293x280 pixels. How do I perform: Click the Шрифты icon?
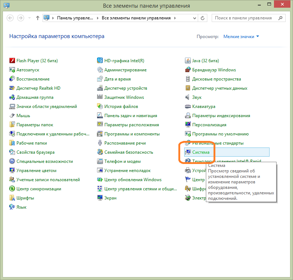(12, 198)
